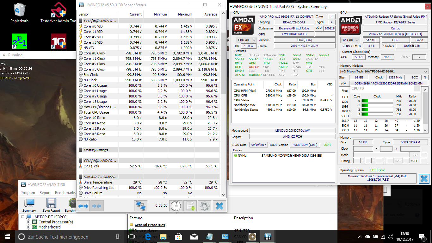Switch to HWiNFO32 via its taskbar icon

268,237
